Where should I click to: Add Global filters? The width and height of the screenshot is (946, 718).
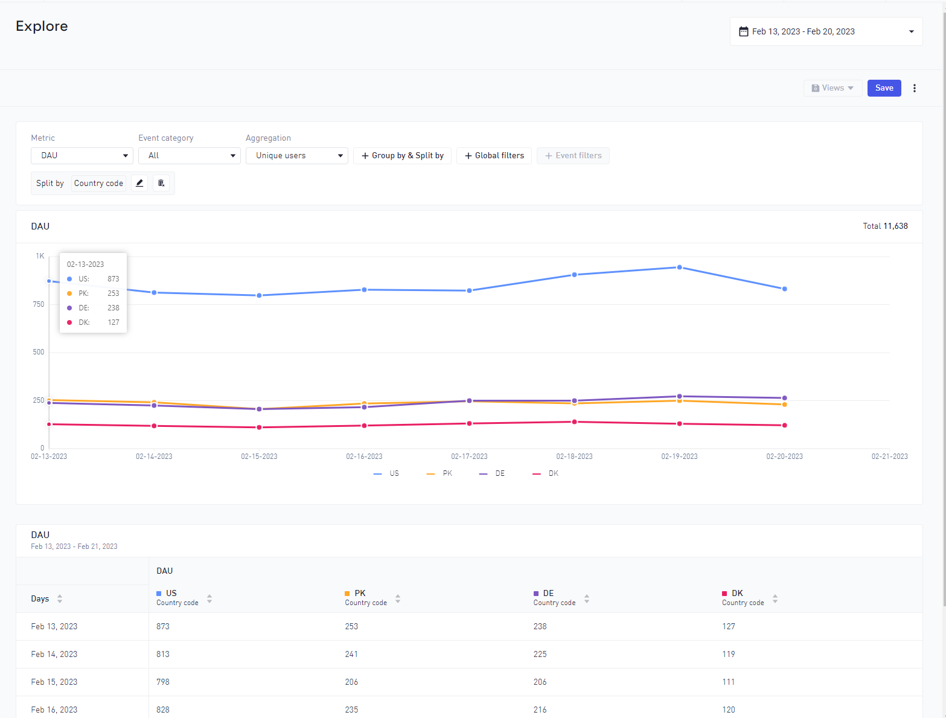[x=494, y=156]
